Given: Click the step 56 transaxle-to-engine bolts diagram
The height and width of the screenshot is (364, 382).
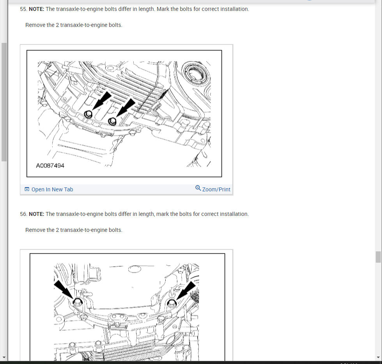Looking at the screenshot, I should point(127,307).
